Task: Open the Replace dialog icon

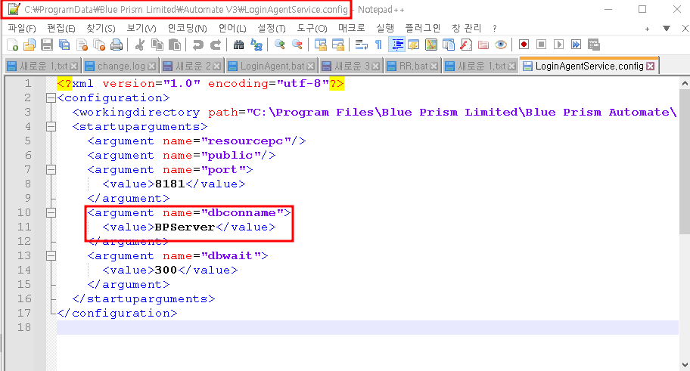Action: pyautogui.click(x=256, y=45)
